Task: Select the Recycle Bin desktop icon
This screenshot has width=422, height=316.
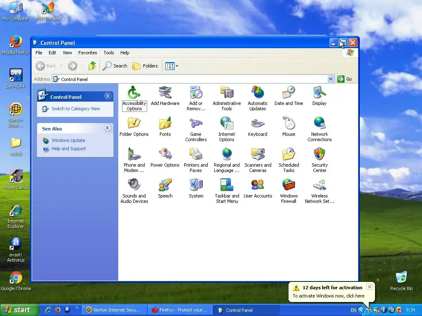Action: [x=401, y=281]
